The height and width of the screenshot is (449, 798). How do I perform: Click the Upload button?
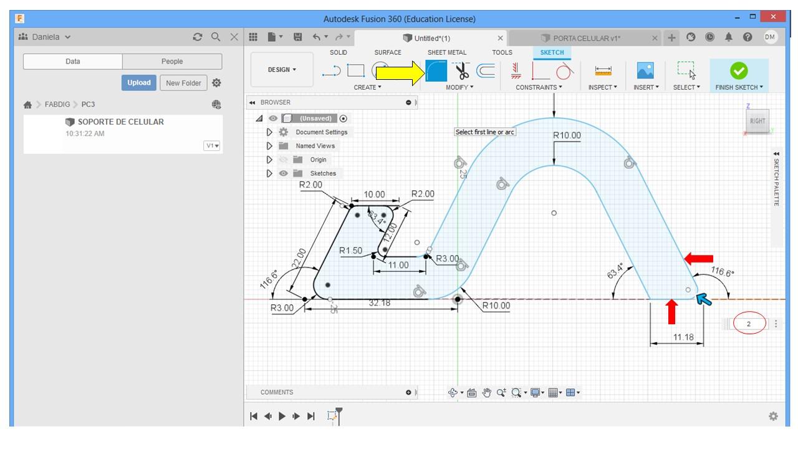(x=139, y=82)
